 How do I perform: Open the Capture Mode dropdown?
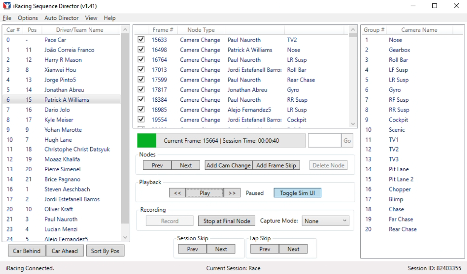pyautogui.click(x=325, y=220)
